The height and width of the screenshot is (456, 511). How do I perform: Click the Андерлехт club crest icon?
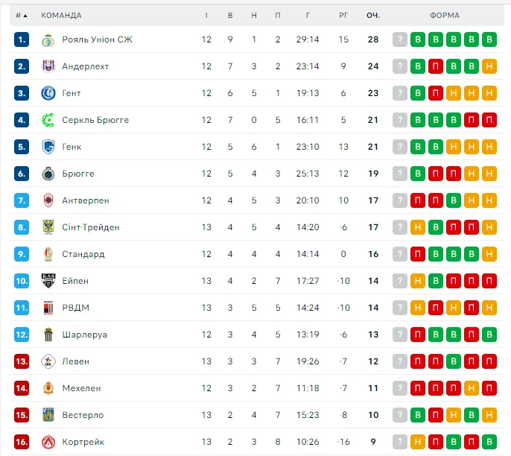[x=48, y=66]
